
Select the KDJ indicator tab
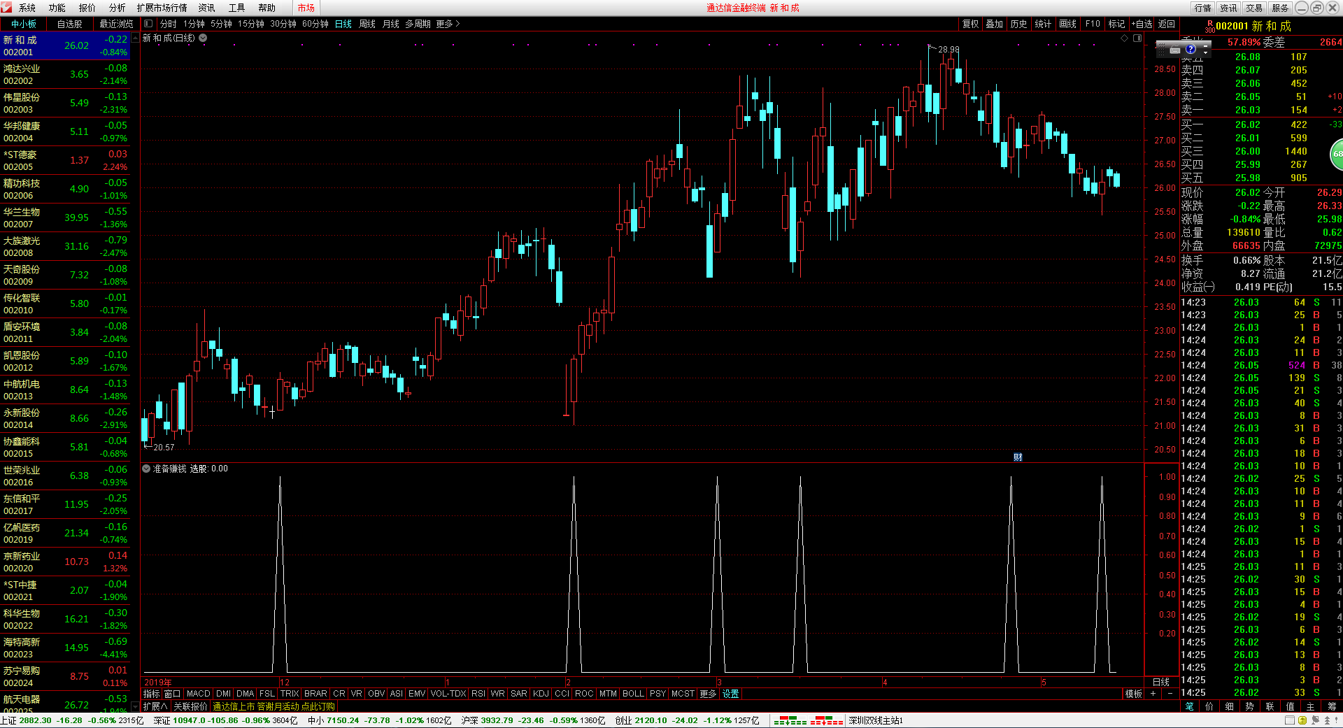pyautogui.click(x=540, y=694)
